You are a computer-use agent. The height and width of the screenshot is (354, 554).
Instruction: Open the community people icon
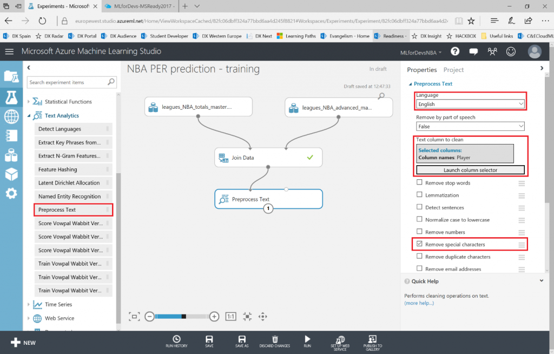click(492, 51)
